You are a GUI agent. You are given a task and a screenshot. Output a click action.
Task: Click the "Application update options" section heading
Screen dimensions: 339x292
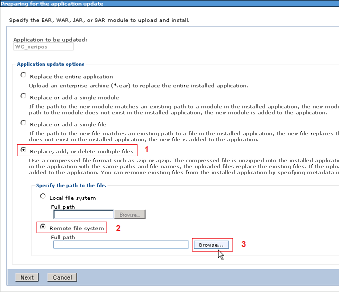(x=50, y=64)
